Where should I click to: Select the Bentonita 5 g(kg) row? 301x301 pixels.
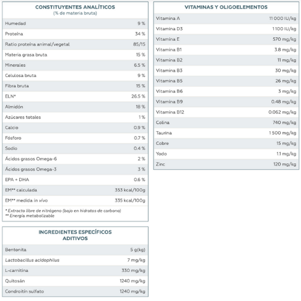(x=75, y=250)
